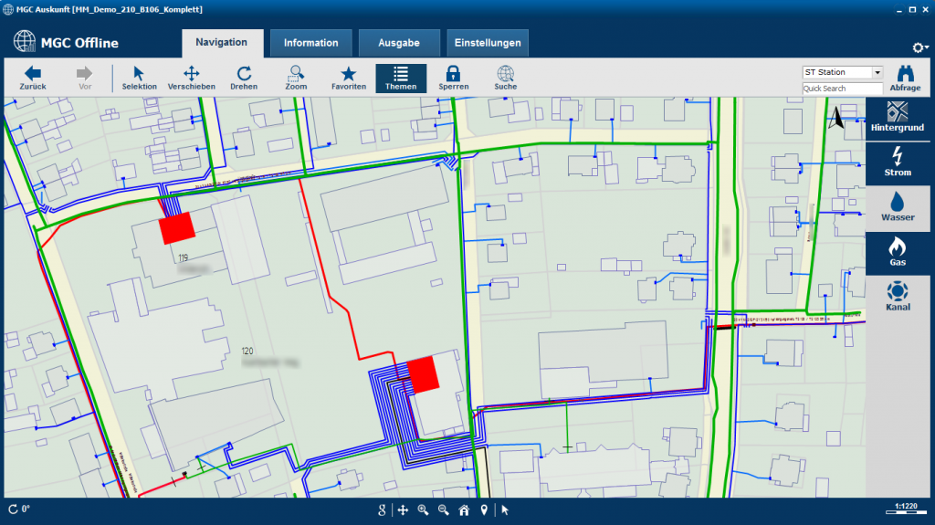The image size is (935, 525).
Task: Click the Zurück back arrow
Action: tap(33, 77)
